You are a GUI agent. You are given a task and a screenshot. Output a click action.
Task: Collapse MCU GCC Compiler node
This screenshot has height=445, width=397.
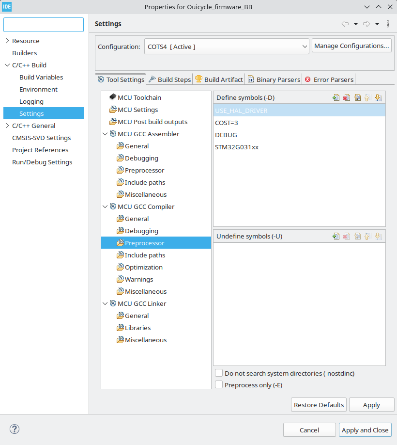click(105, 207)
